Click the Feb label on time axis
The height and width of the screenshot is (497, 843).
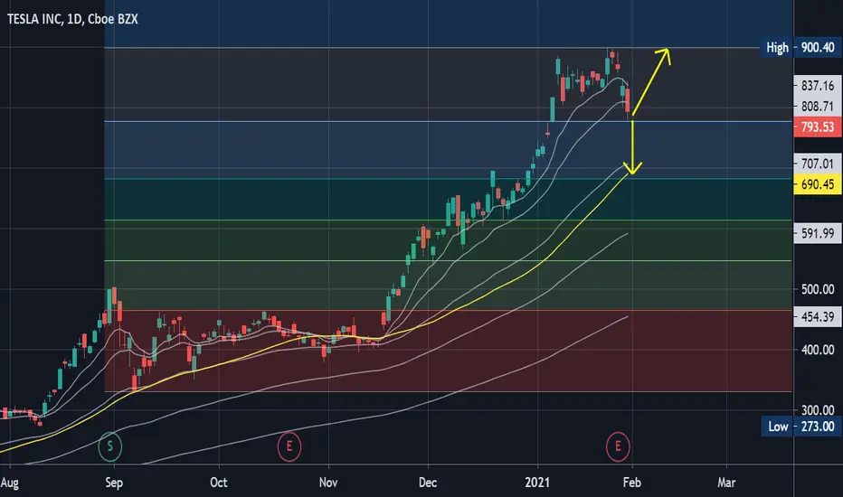631,483
